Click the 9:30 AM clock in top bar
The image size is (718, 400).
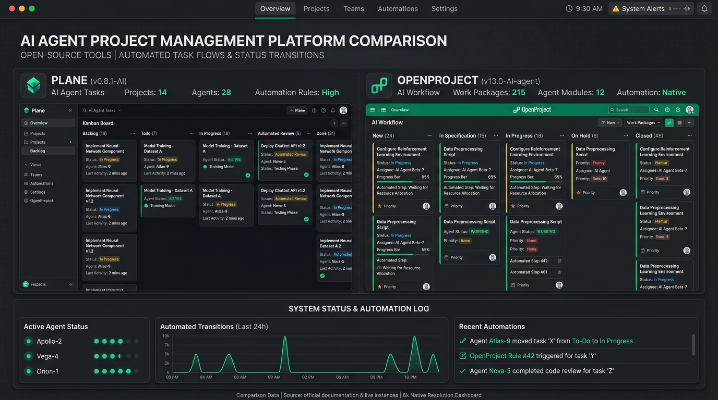584,9
